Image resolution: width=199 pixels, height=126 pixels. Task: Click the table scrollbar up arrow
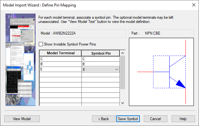point(123,53)
